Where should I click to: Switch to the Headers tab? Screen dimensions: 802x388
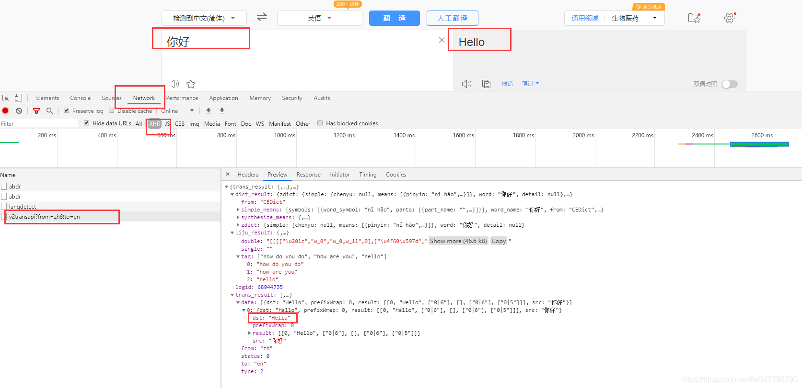(248, 174)
